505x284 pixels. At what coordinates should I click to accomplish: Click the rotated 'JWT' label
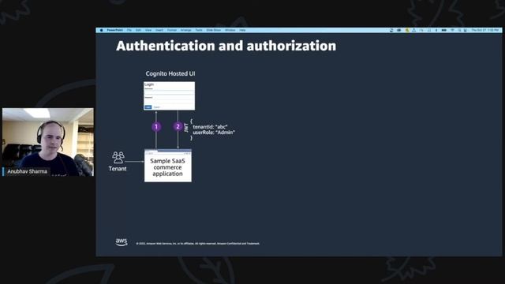186,128
